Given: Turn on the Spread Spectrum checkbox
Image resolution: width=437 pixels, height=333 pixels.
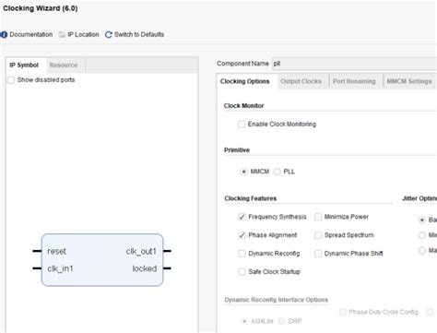Looking at the screenshot, I should [x=318, y=235].
